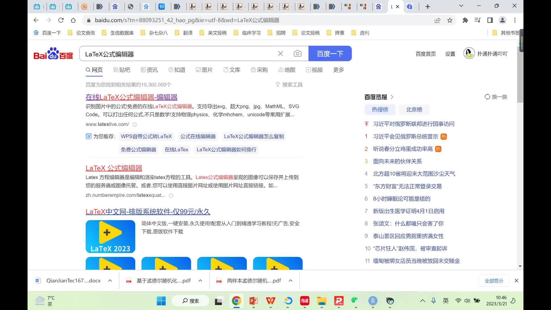Image resolution: width=551 pixels, height=310 pixels.
Task: Open WPS Office from the taskbar
Action: (270, 301)
